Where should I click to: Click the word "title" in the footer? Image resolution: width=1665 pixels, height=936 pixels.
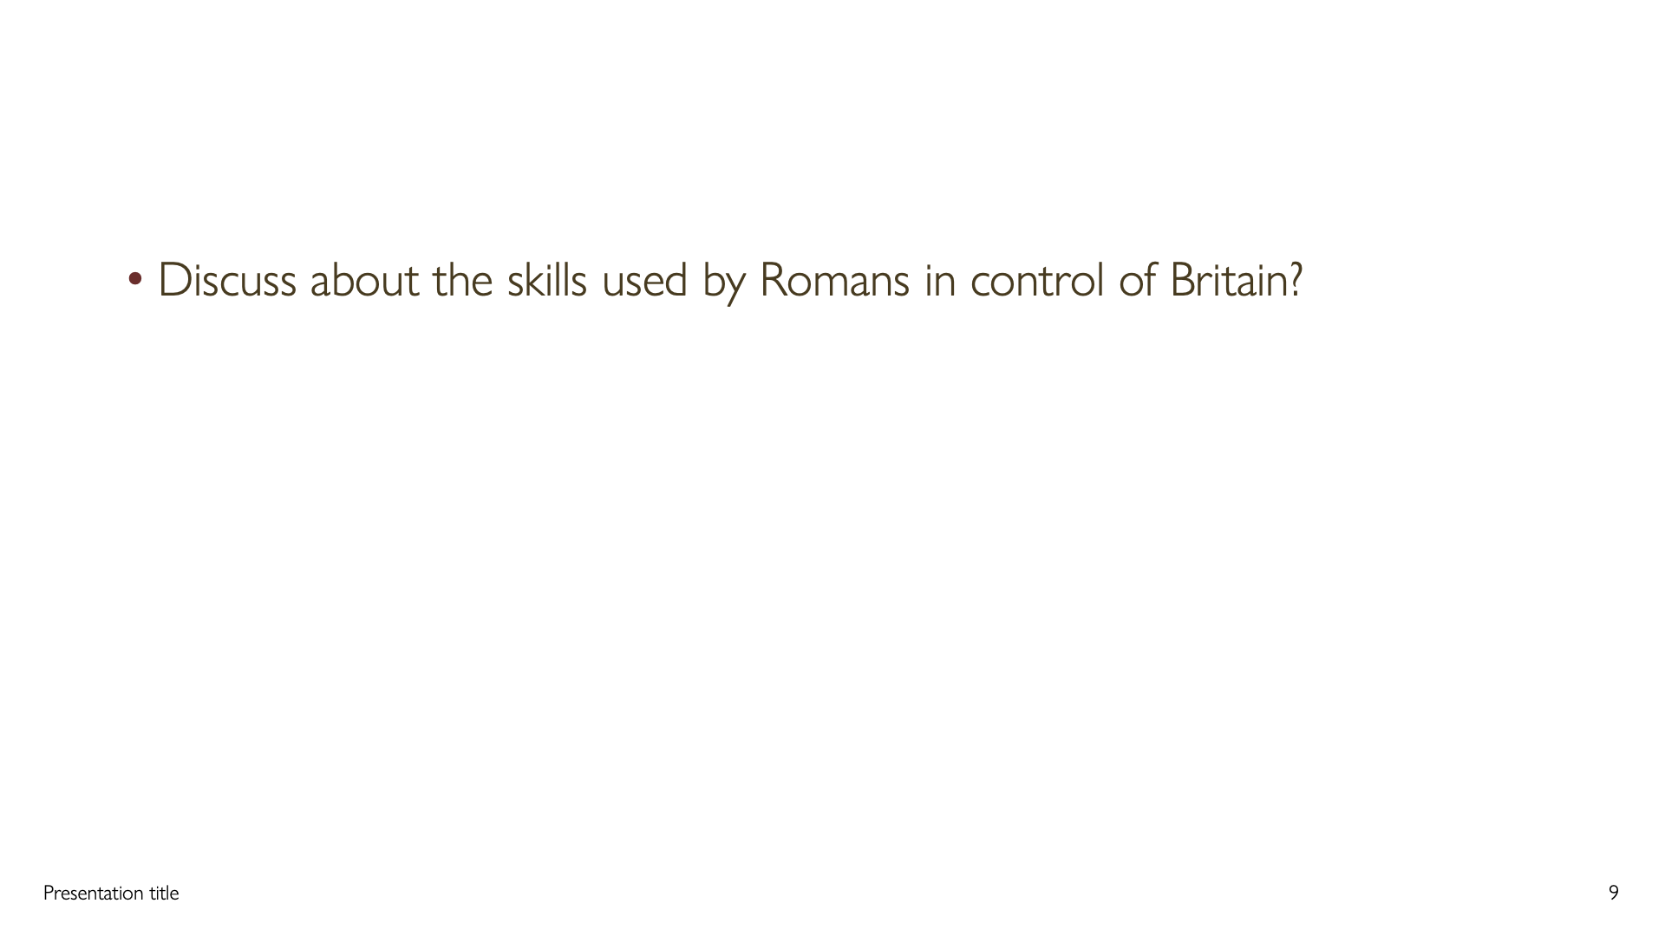pyautogui.click(x=163, y=893)
